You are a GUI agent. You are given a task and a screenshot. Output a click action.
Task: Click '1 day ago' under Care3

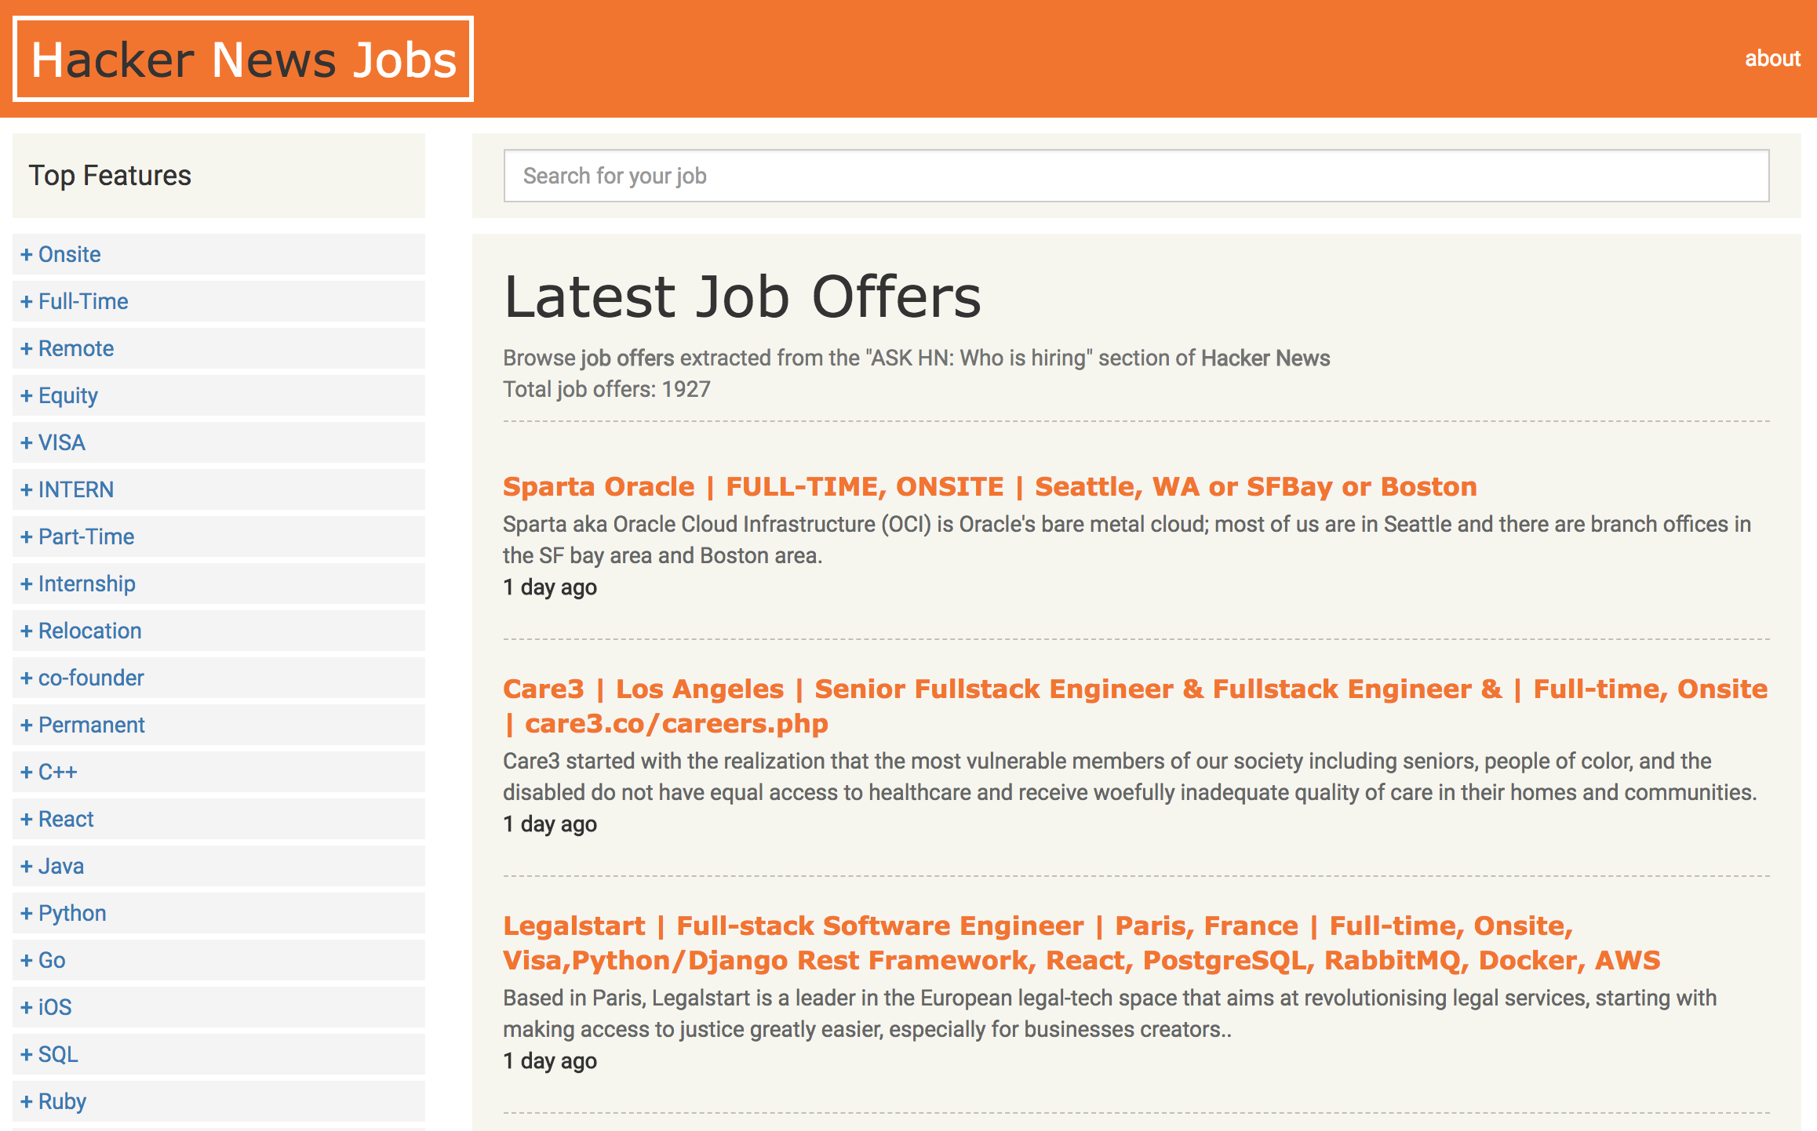click(550, 824)
